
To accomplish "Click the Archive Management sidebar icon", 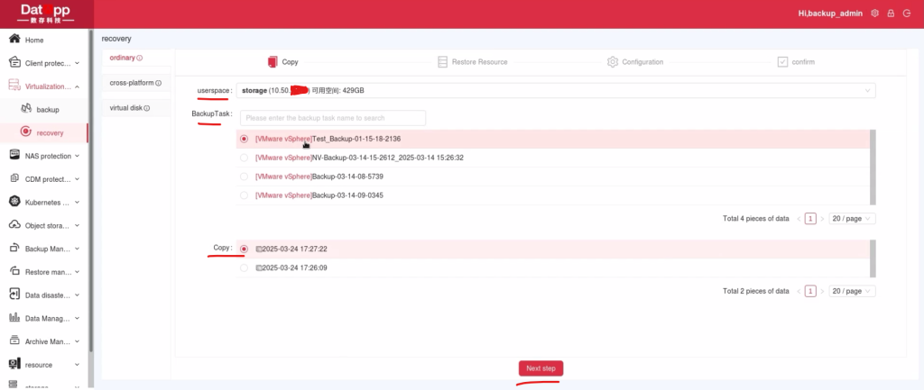I will pyautogui.click(x=14, y=341).
